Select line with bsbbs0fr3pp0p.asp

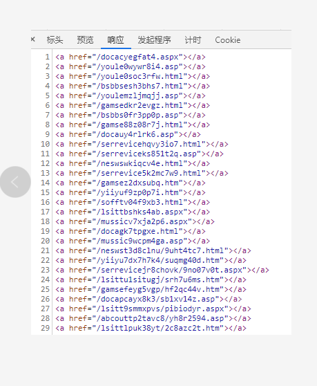coord(131,116)
